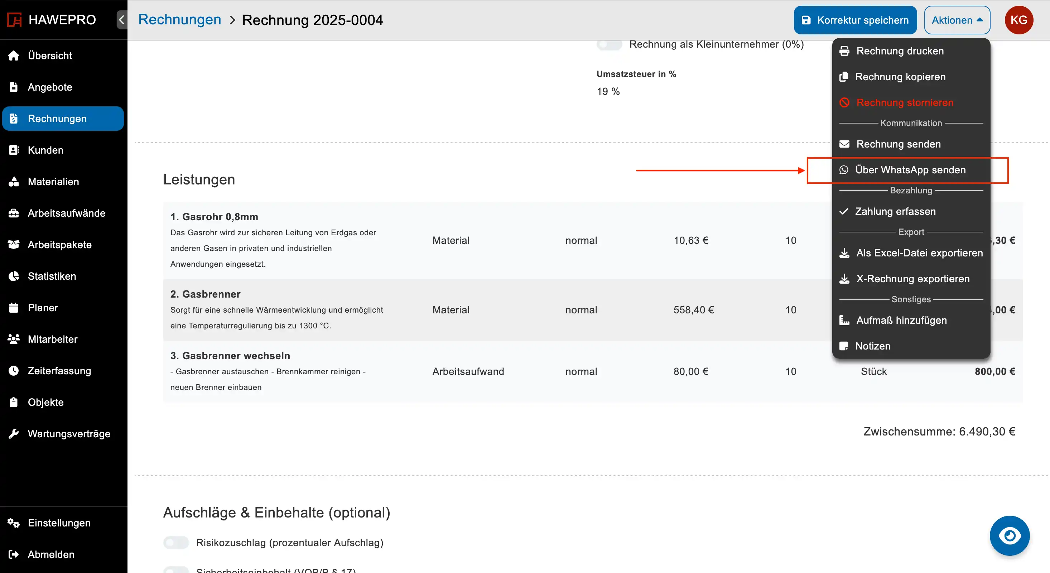
Task: Toggle the Aktionen dropdown
Action: tap(957, 20)
